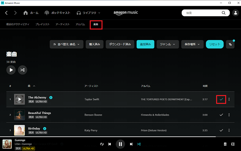Open the ポッドキャスト section
Image resolution: width=241 pixels, height=151 pixels.
click(x=57, y=13)
